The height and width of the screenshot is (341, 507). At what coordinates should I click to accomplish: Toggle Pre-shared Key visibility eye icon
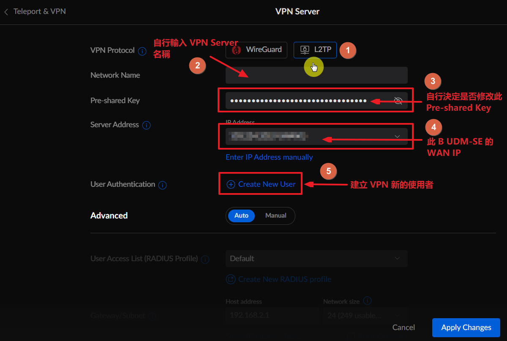click(x=398, y=101)
